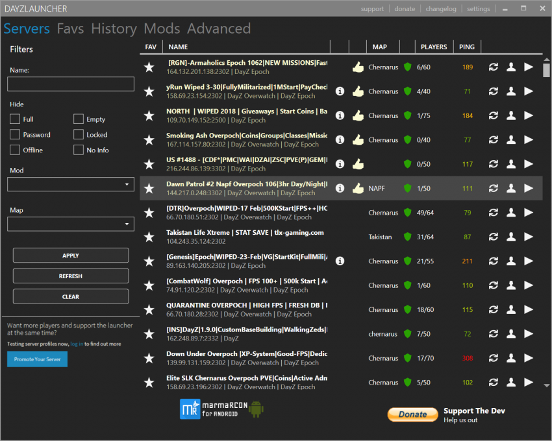
Task: Sort by the PLAYERS column header
Action: pyautogui.click(x=434, y=47)
